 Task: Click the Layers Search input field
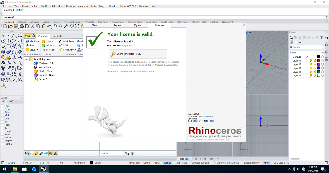click(x=306, y=47)
